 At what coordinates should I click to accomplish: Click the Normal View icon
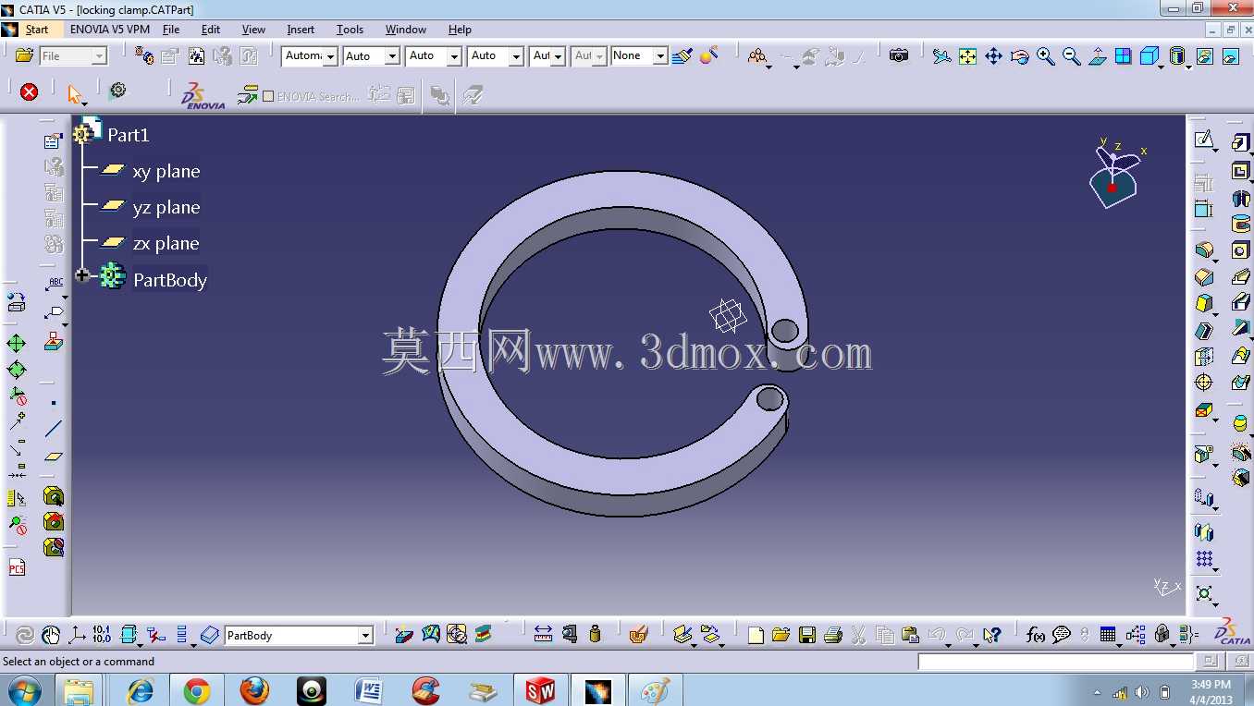click(x=1097, y=56)
